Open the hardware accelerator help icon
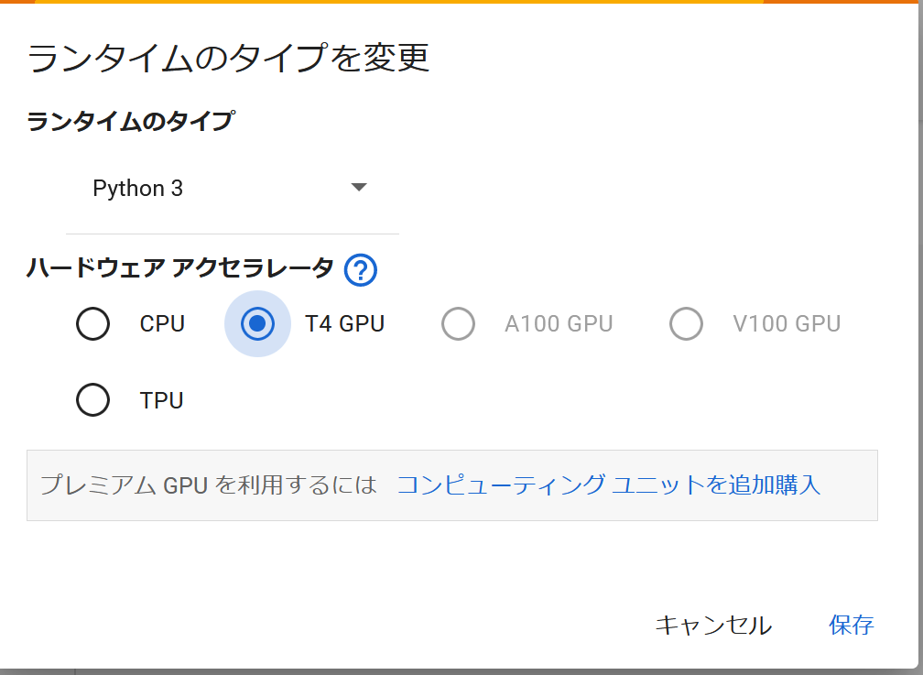The height and width of the screenshot is (675, 923). tap(361, 270)
